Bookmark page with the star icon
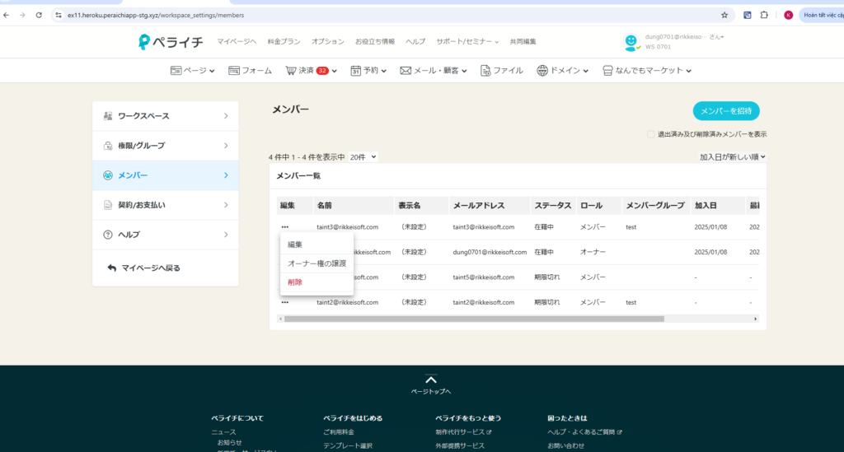Image resolution: width=844 pixels, height=452 pixels. (x=724, y=15)
